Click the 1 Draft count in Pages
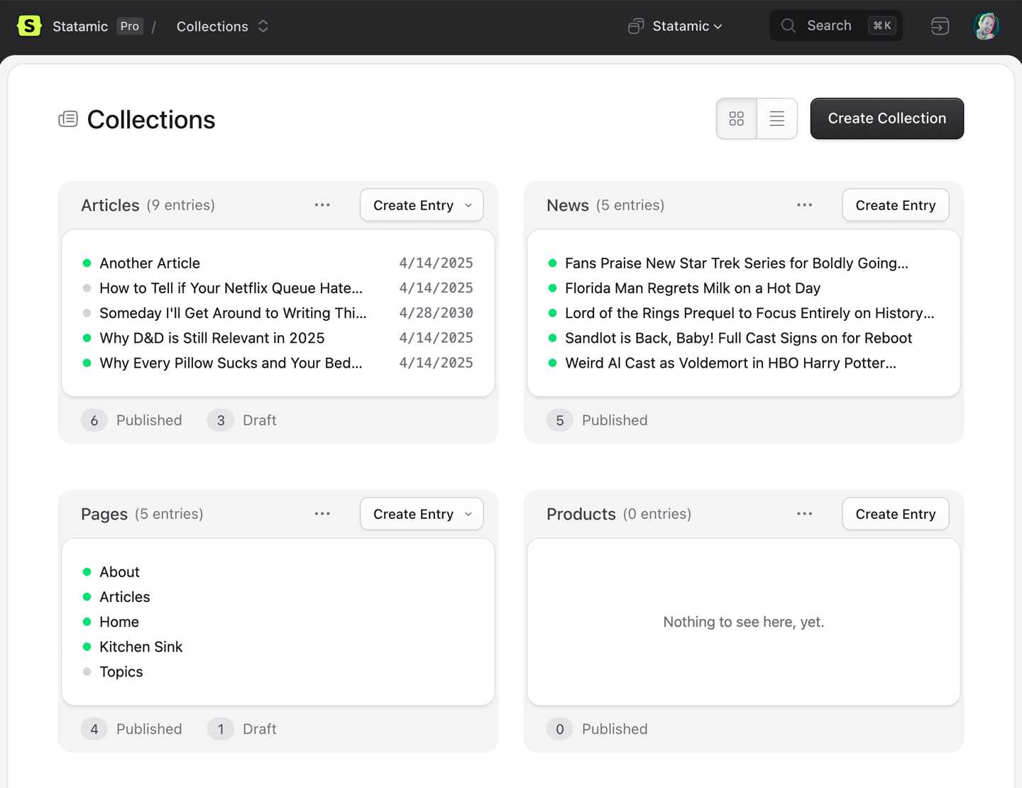Viewport: 1022px width, 788px height. tap(242, 729)
